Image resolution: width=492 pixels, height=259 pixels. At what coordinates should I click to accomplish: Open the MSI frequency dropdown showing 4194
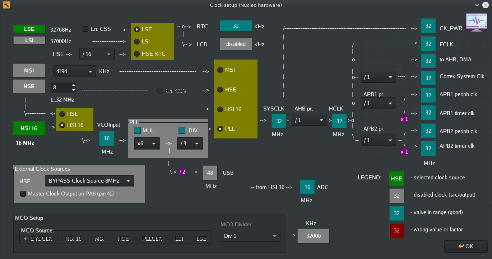[x=74, y=71]
